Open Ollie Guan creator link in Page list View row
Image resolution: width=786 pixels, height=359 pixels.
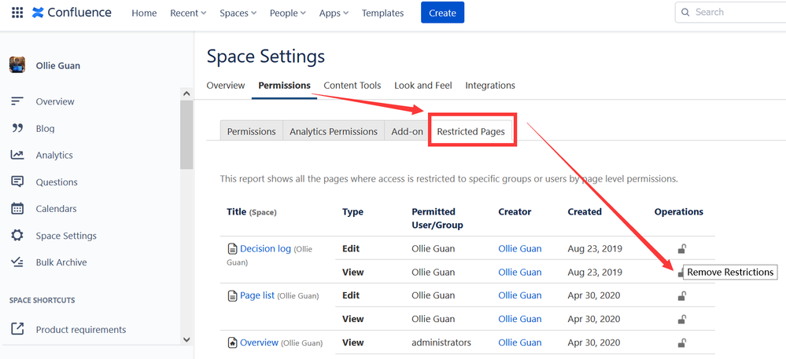coord(520,318)
